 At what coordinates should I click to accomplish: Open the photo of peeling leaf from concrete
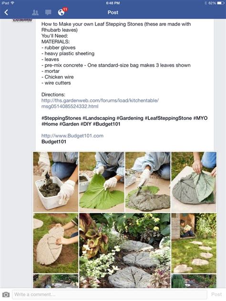click(194, 182)
